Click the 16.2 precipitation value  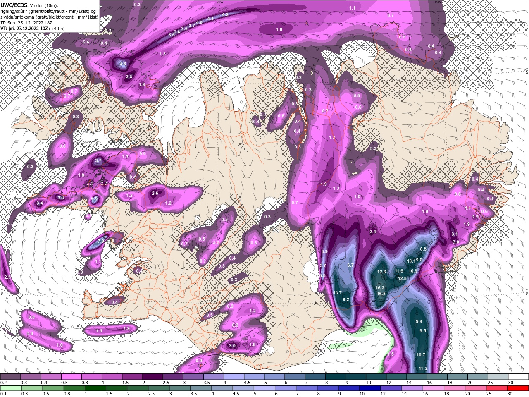(x=380, y=288)
